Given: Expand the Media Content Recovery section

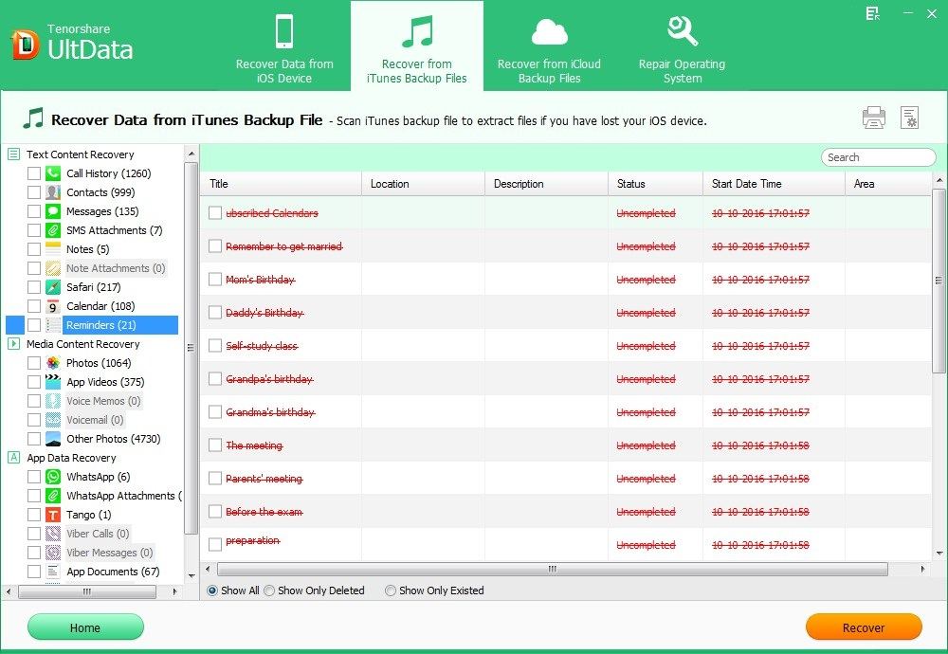Looking at the screenshot, I should pos(12,344).
